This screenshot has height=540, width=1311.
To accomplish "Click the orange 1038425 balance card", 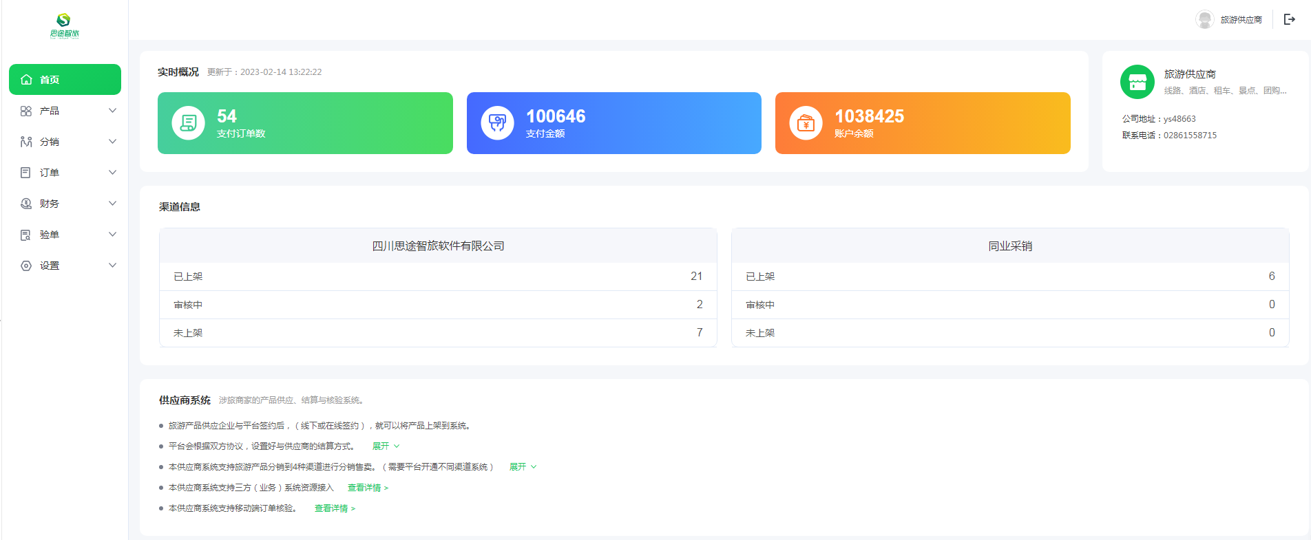I will (x=922, y=123).
